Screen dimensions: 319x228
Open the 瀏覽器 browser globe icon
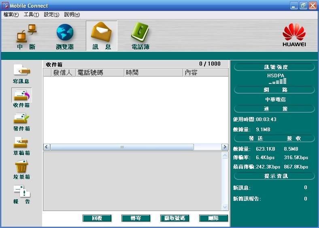tap(65, 35)
